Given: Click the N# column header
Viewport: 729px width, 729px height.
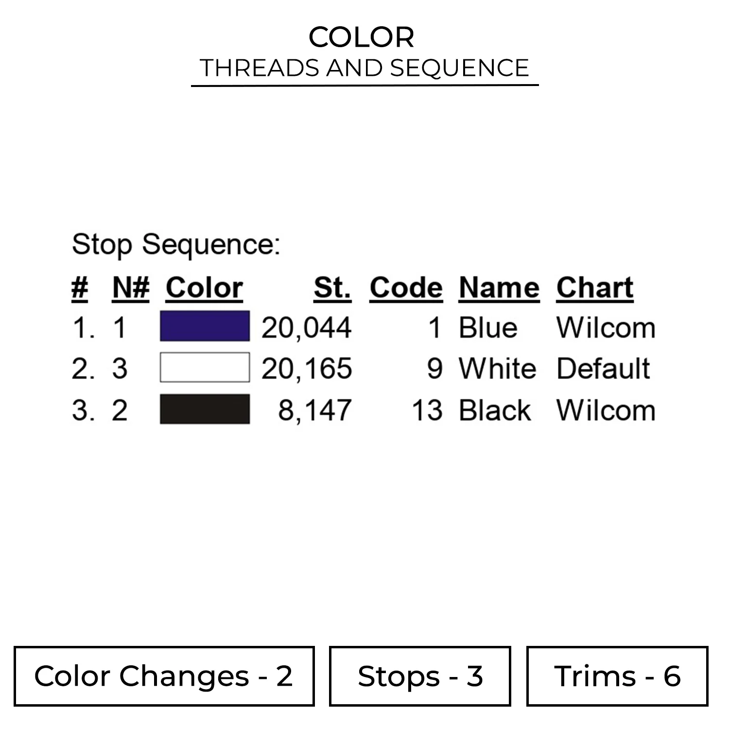Looking at the screenshot, I should 130,288.
